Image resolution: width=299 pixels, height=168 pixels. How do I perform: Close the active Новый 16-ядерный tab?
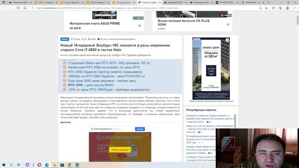point(160,2)
